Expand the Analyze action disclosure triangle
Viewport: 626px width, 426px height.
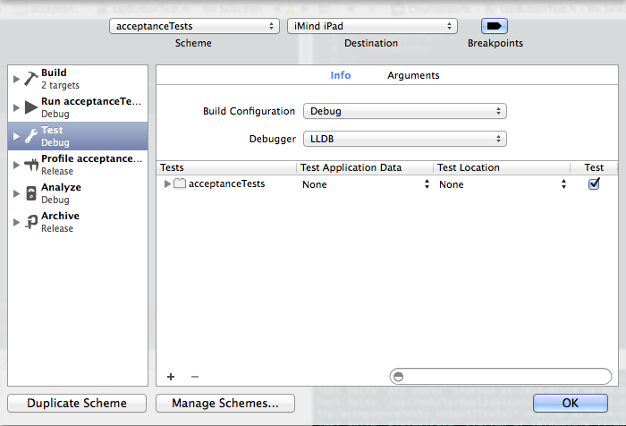(16, 193)
